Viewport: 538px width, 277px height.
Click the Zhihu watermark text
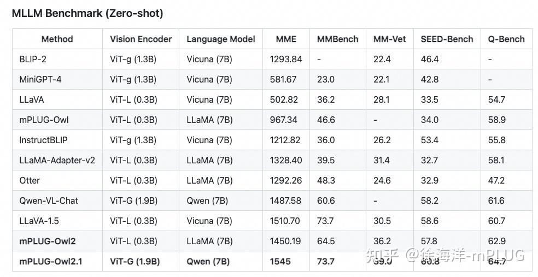pyautogui.click(x=445, y=255)
